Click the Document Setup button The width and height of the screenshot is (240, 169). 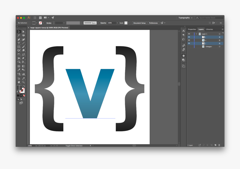(140, 23)
